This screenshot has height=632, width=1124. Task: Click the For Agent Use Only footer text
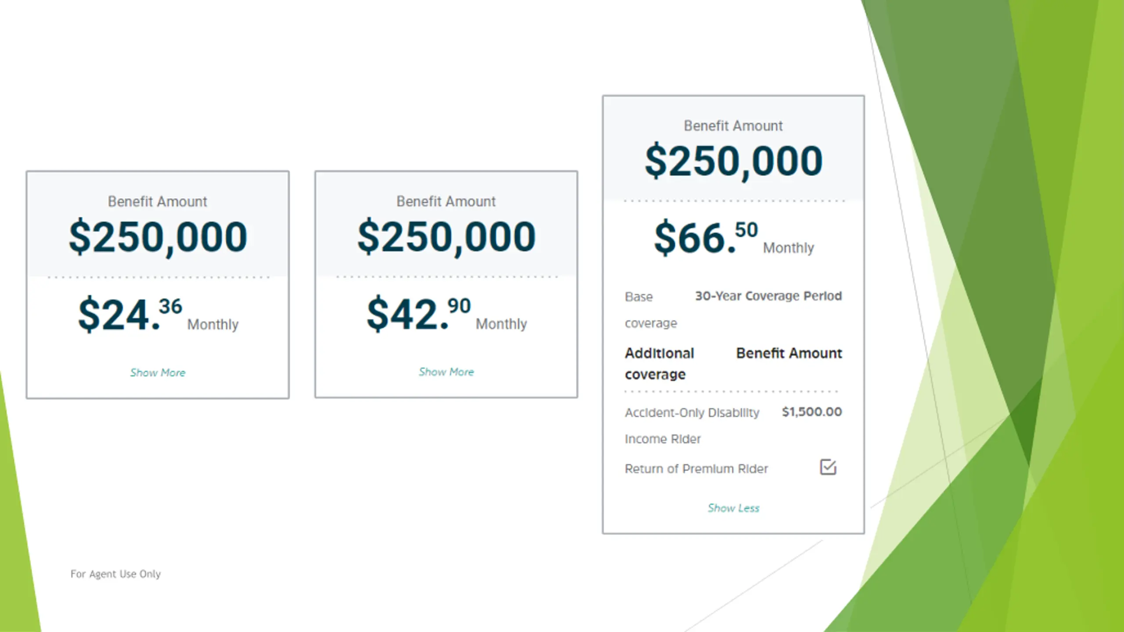[115, 574]
